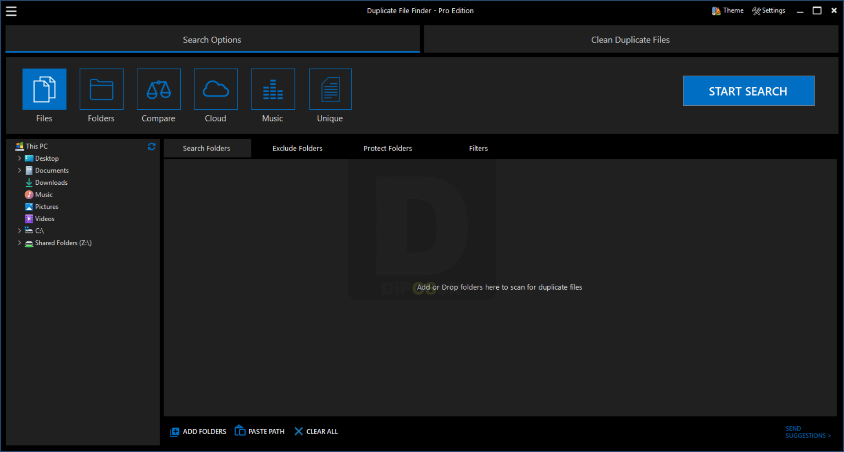Click the Shared Folders drive icon

[29, 243]
